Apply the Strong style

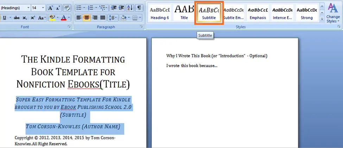(x=307, y=13)
